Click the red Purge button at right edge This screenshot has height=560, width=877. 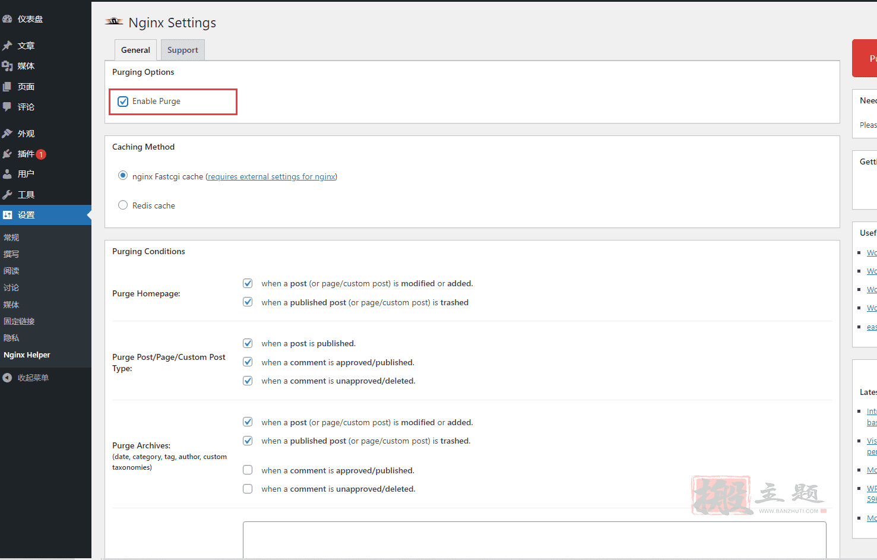click(x=865, y=58)
